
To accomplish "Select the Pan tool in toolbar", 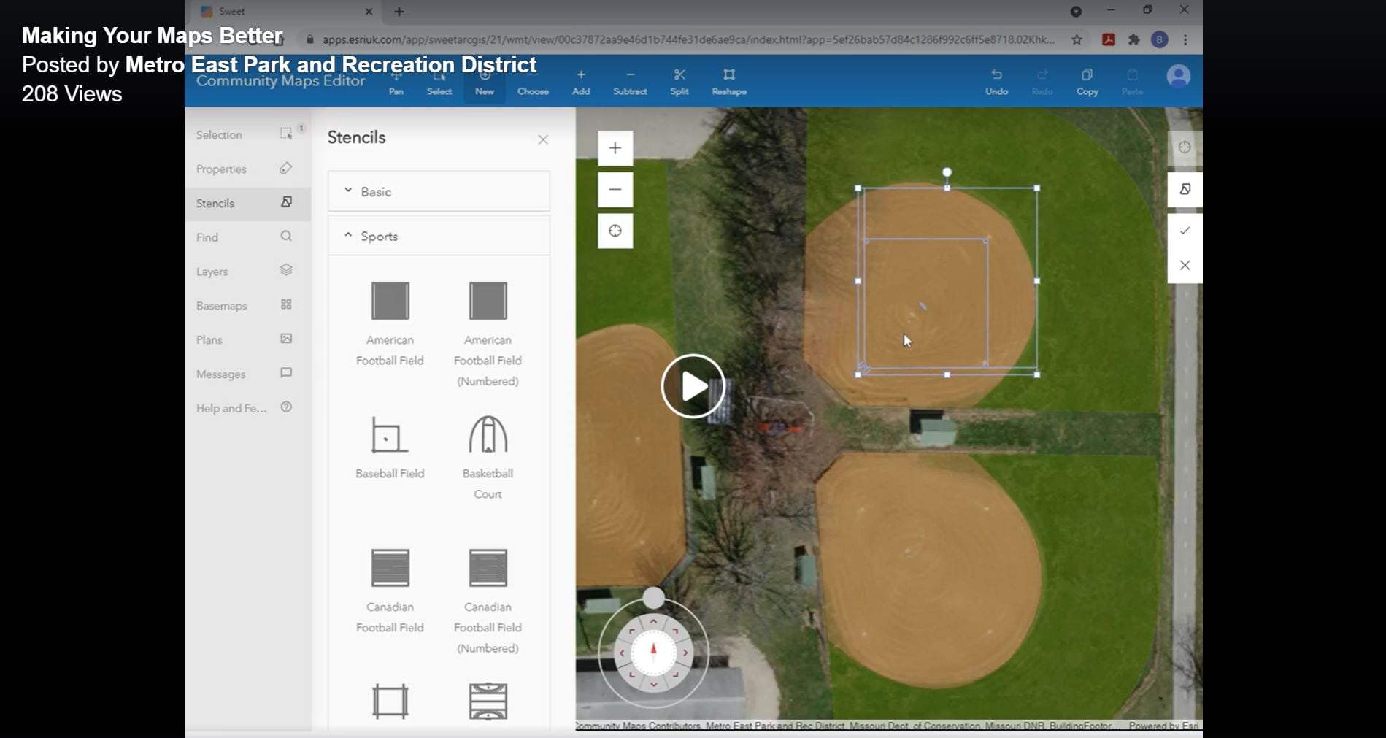I will [x=396, y=82].
